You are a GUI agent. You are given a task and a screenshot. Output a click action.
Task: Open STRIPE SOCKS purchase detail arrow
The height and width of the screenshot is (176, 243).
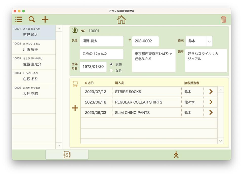point(211,92)
